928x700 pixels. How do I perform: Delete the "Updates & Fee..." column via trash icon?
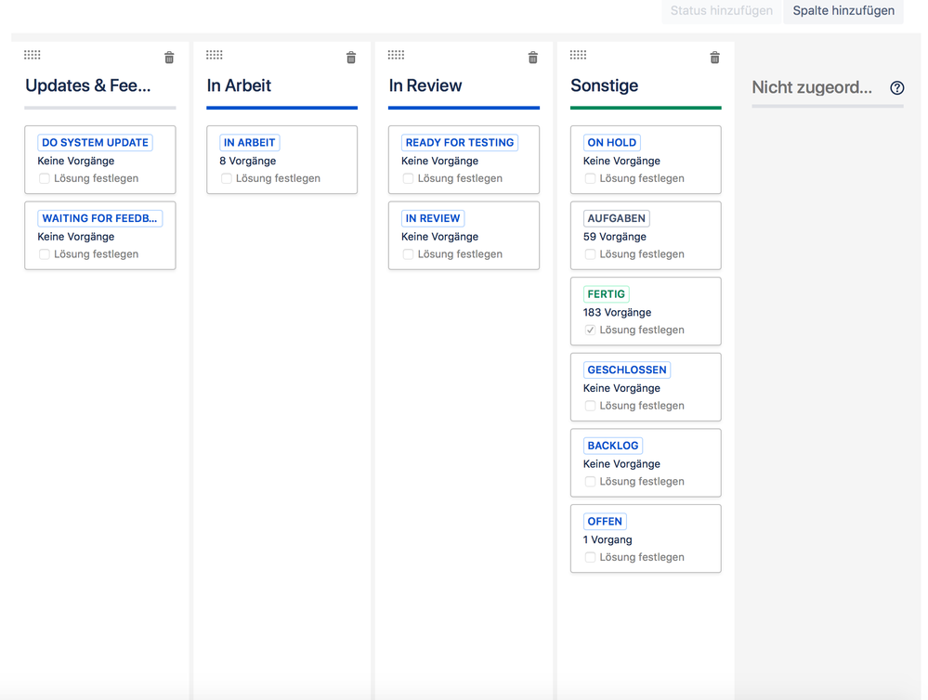click(169, 57)
